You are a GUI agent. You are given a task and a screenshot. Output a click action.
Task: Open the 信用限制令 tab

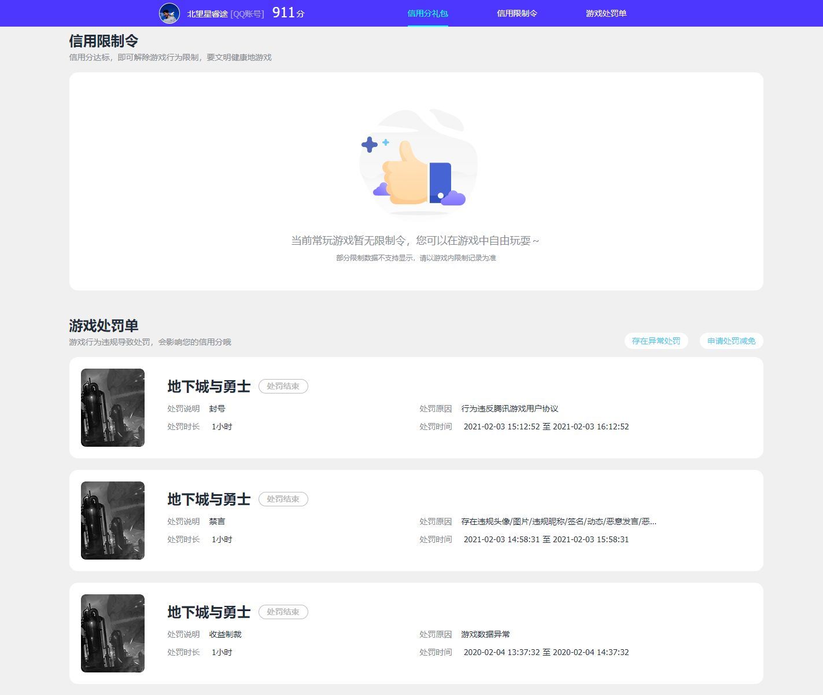pyautogui.click(x=517, y=12)
